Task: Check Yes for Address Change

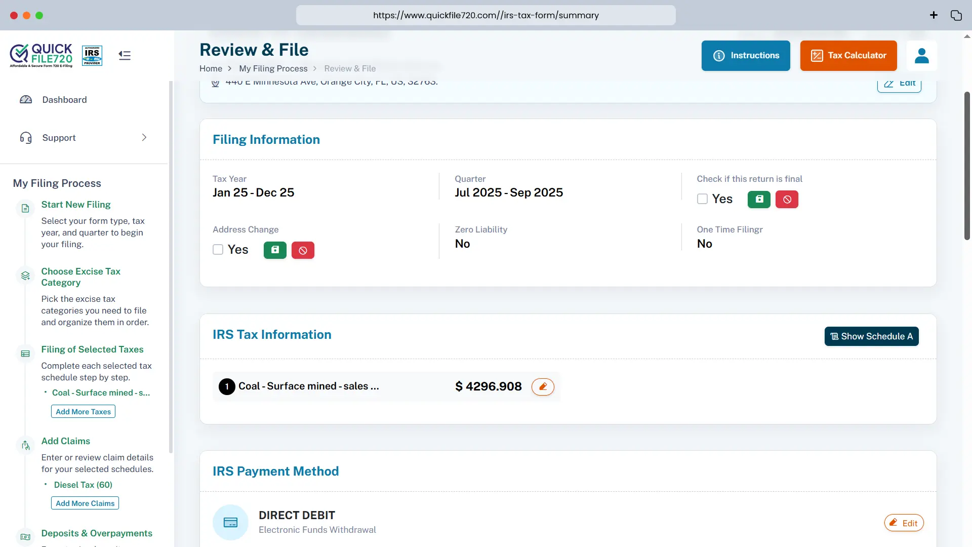Action: click(x=218, y=249)
